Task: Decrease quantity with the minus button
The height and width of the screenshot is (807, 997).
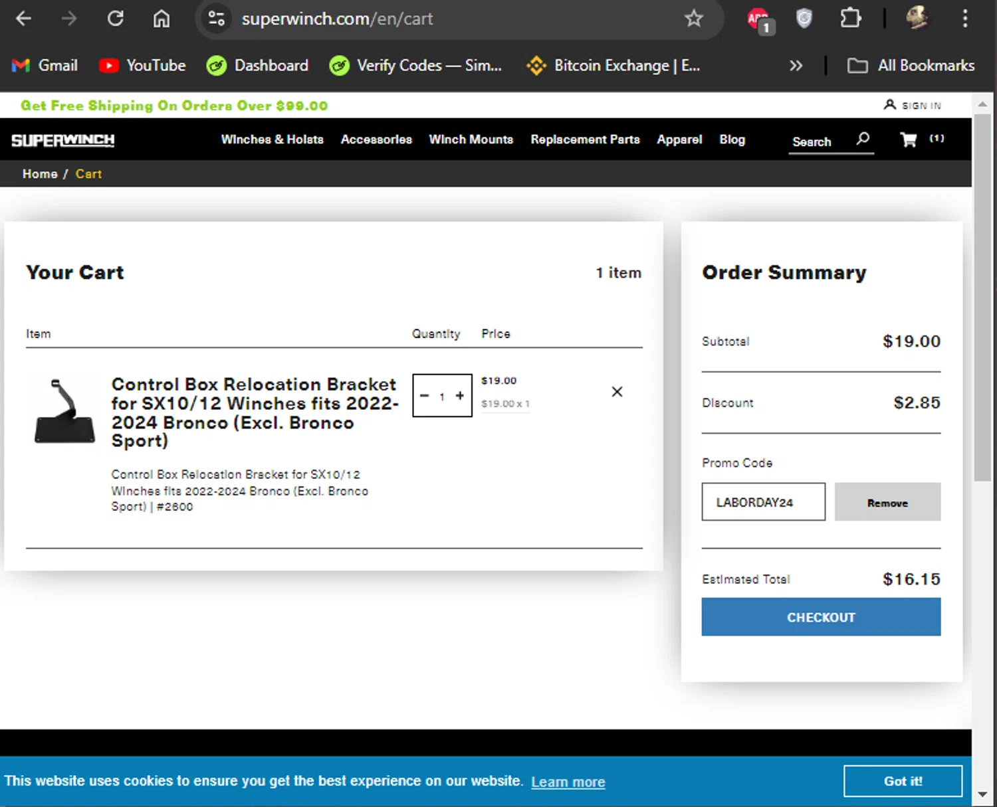Action: (x=425, y=395)
